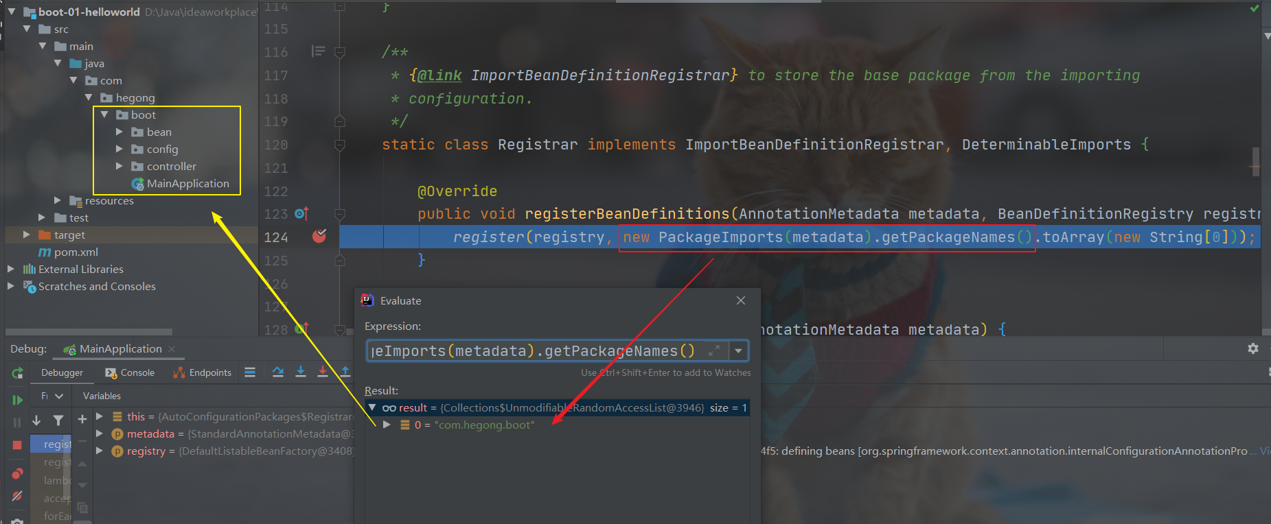The width and height of the screenshot is (1271, 524).
Task: Click the registerBeanDefinitions method name
Action: point(627,214)
